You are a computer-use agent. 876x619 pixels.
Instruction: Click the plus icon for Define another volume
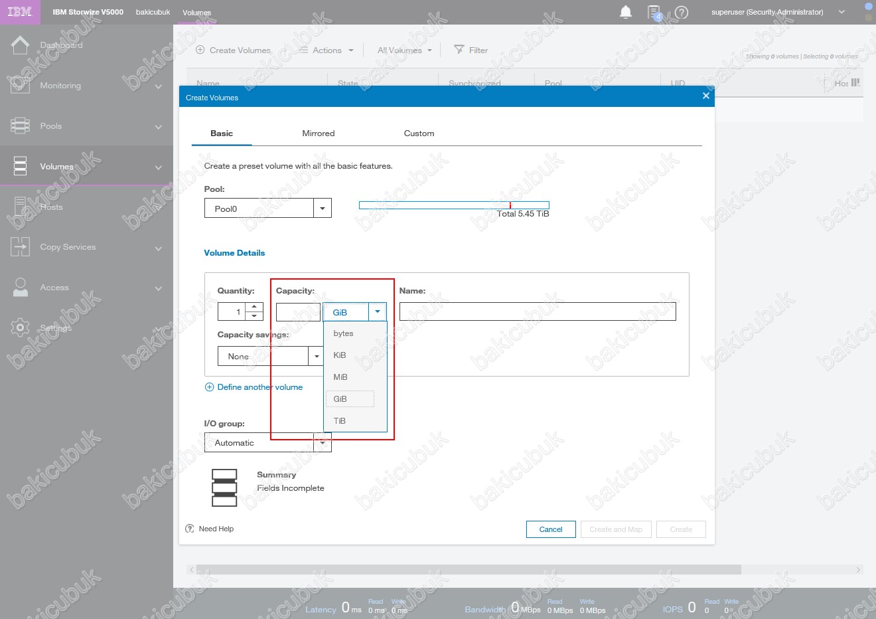[209, 387]
